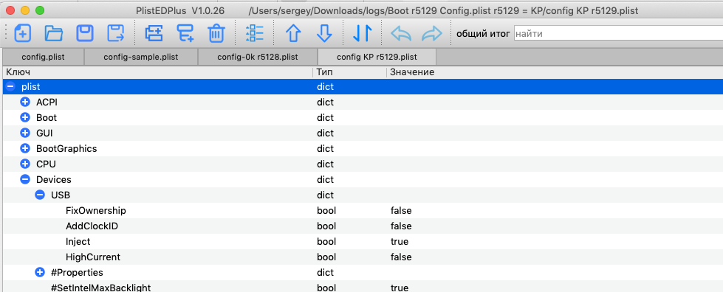Click the false value of AddClockID
Viewport: 723px width, 292px height.
click(401, 226)
